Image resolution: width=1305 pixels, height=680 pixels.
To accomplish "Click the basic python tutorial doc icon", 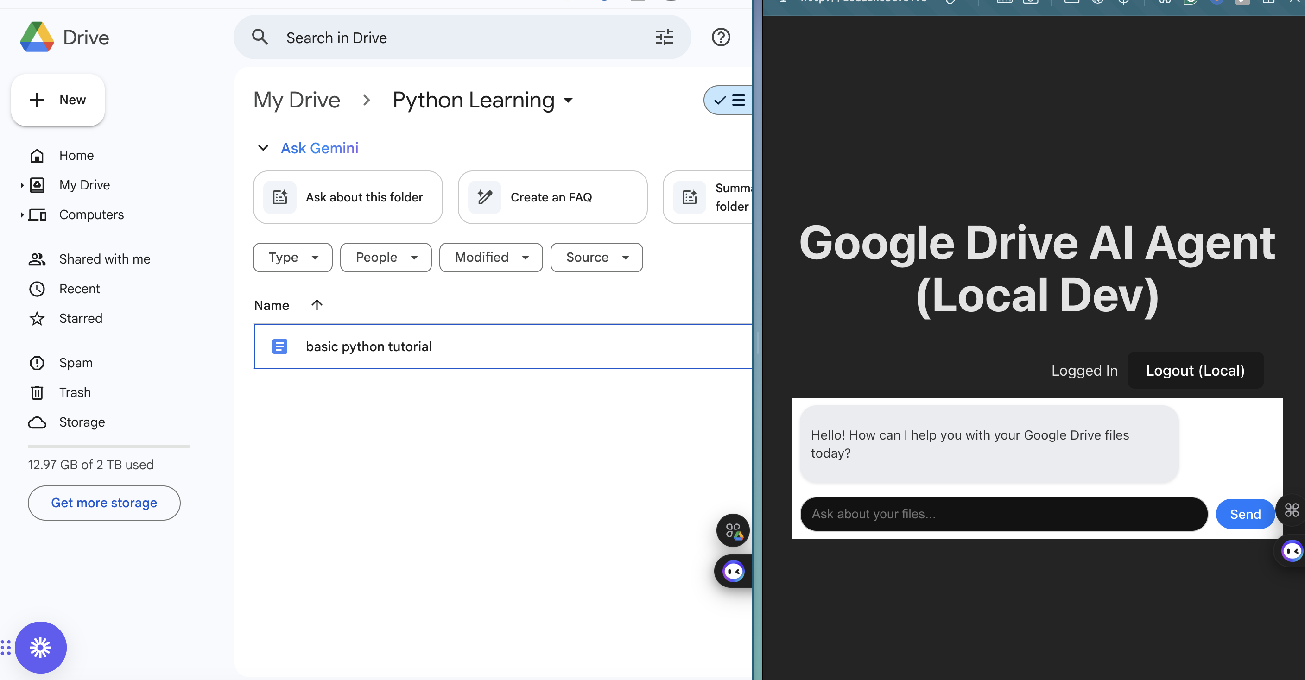I will [x=279, y=346].
